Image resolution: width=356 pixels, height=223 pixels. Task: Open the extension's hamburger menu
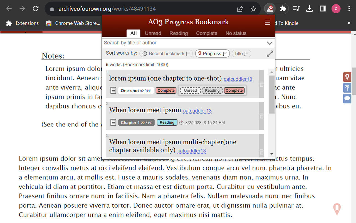tap(267, 22)
